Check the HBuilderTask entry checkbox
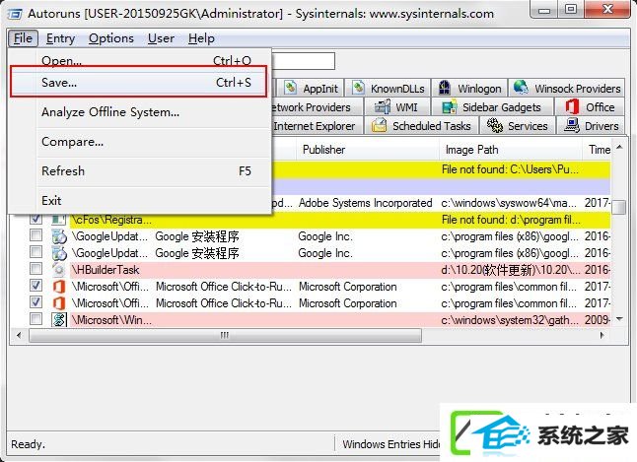 35,268
